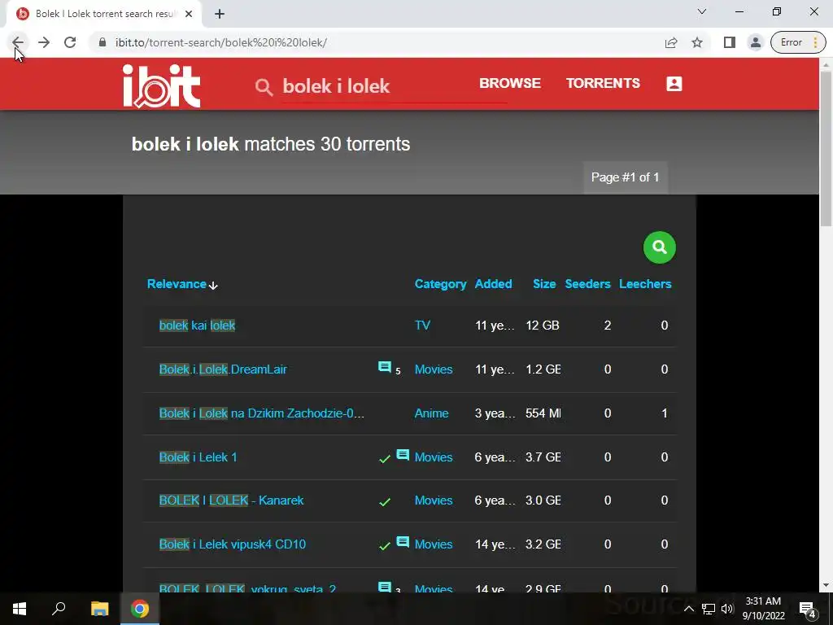Click Movies category for Kanarek row
The width and height of the screenshot is (833, 625).
click(x=434, y=500)
